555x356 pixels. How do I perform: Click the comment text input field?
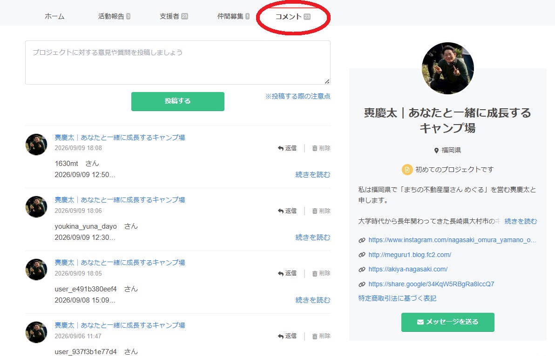[178, 63]
